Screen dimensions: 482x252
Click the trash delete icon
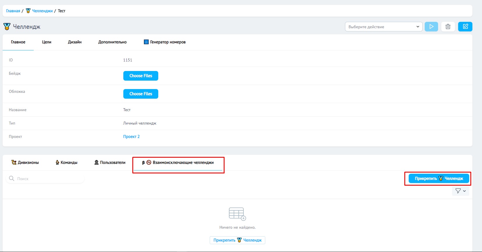(x=448, y=27)
